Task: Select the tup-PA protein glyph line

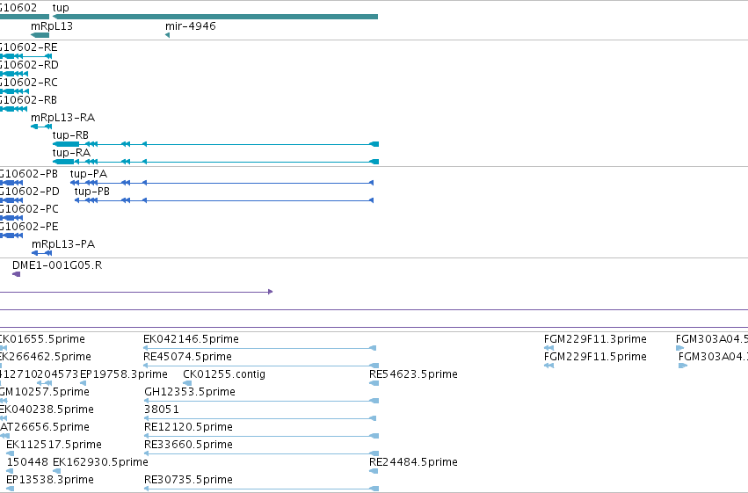Action: coord(221,183)
